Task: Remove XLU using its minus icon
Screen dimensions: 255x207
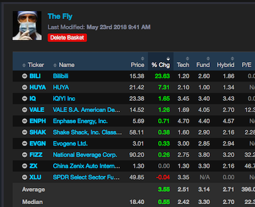Action: click(25, 177)
